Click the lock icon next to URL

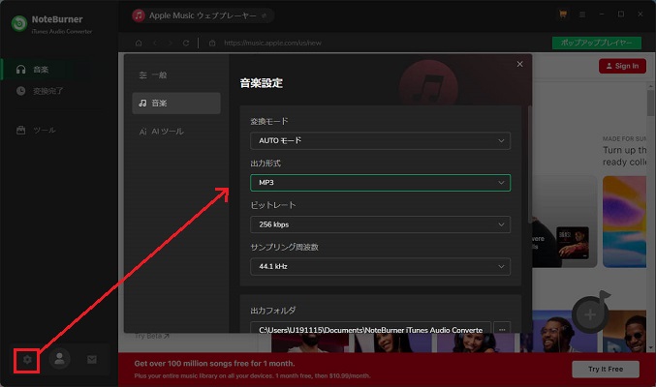point(212,43)
